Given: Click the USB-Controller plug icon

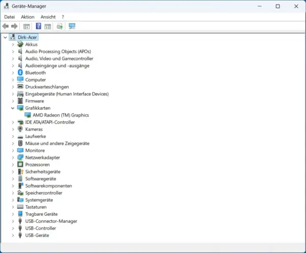Looking at the screenshot, I should [x=20, y=228].
